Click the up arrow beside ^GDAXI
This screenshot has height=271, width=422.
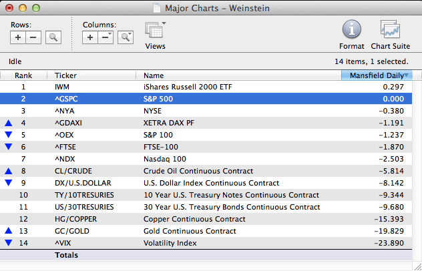pyautogui.click(x=8, y=123)
